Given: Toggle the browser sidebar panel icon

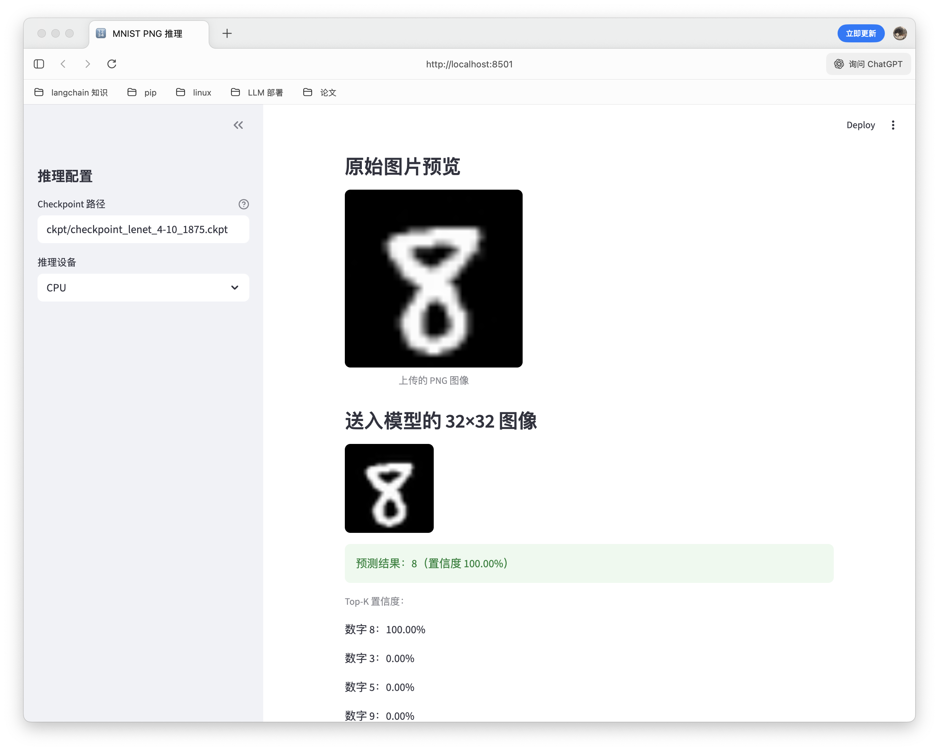Looking at the screenshot, I should tap(39, 64).
